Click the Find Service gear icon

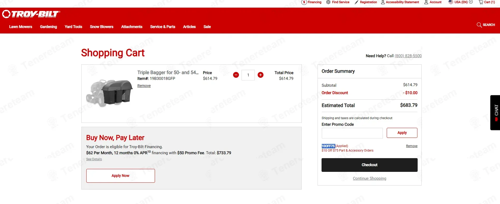(328, 2)
